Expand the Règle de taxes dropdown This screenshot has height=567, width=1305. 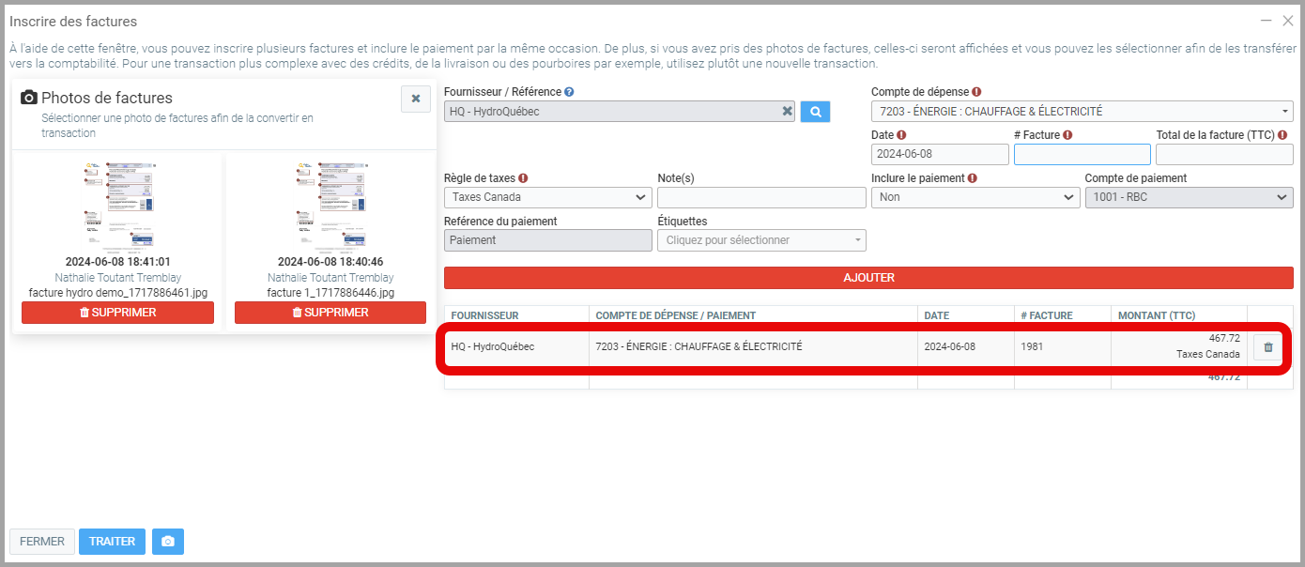pyautogui.click(x=547, y=198)
